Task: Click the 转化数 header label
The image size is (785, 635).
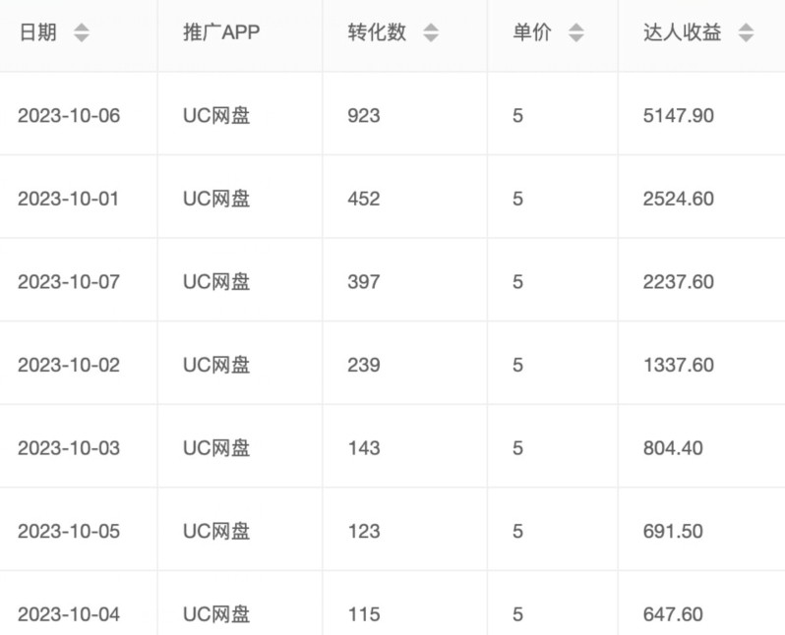Action: pyautogui.click(x=377, y=33)
